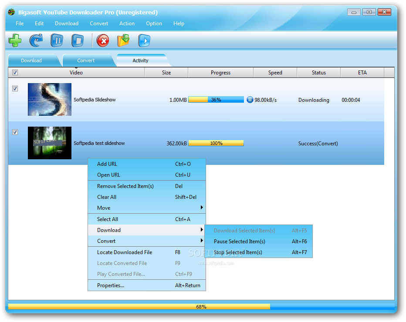406x322 pixels.
Task: Click Download Selected Item(s) in the submenu
Action: point(258,231)
